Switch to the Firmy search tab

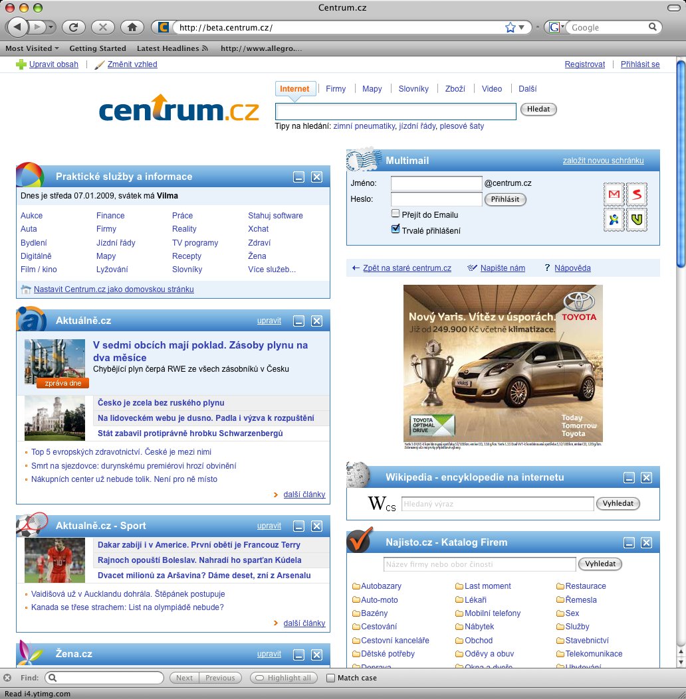point(336,89)
